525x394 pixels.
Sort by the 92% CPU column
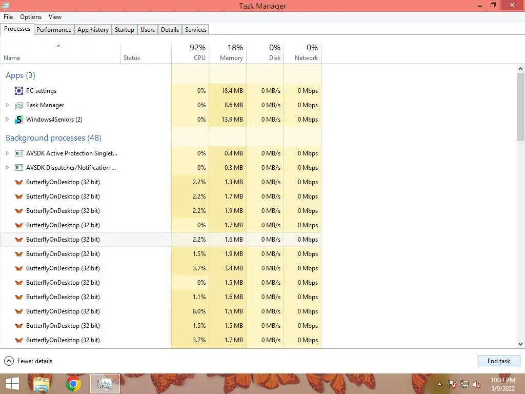[190, 53]
